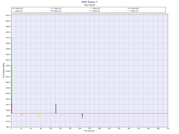The width and height of the screenshot is (179, 134).
Task: Click the orange Core #7 color line
Action: (129, 11)
